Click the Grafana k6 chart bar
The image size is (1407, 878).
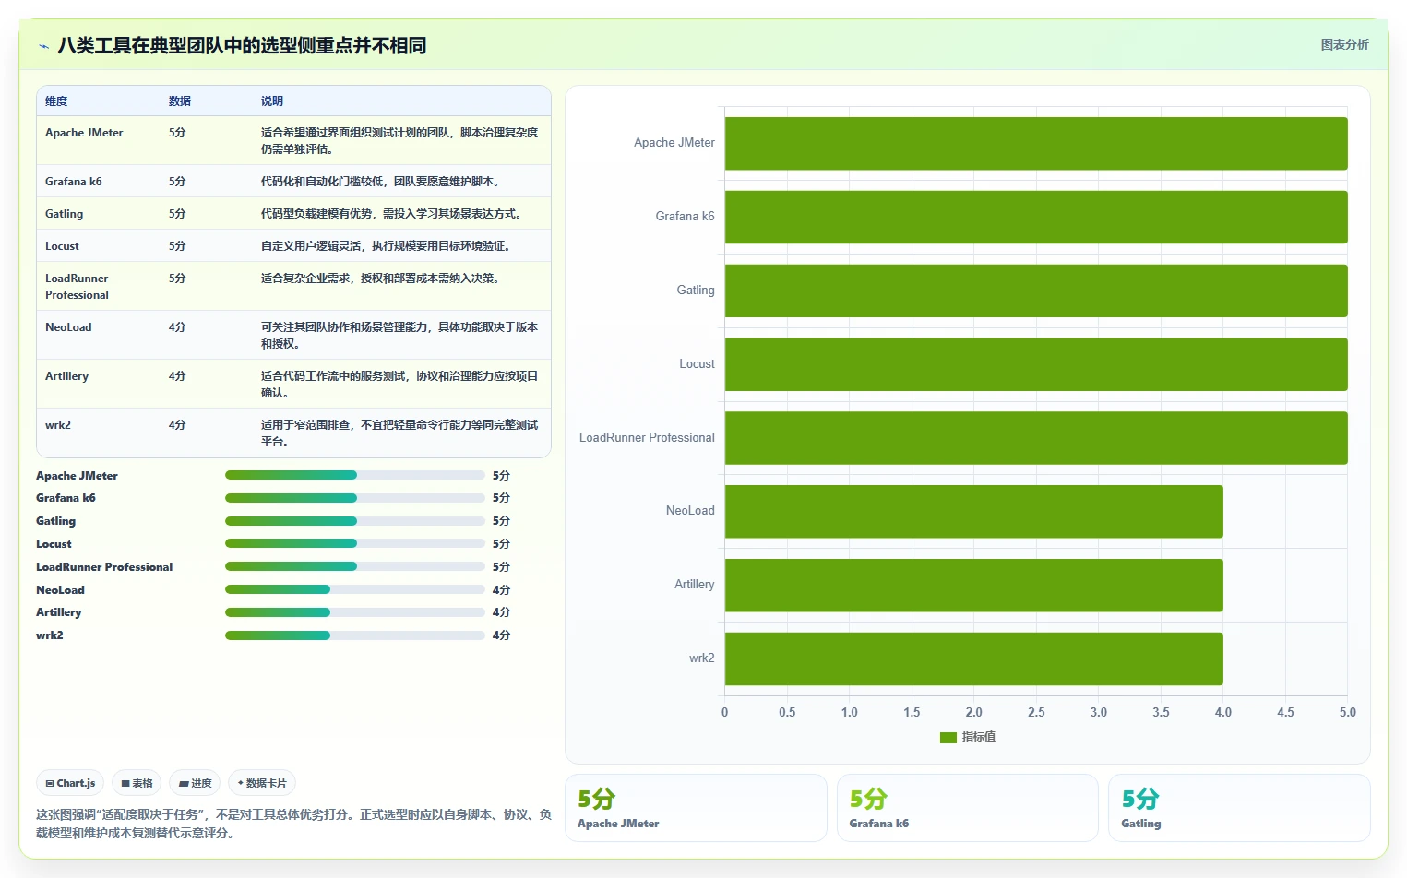pos(1036,217)
